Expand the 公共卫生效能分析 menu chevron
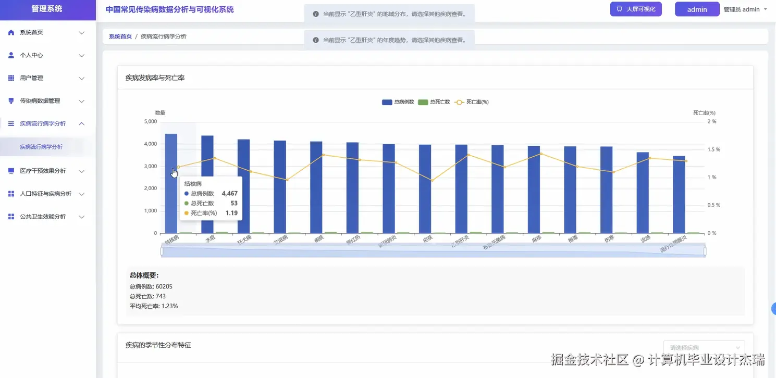Screen dimensions: 776x378 82,216
